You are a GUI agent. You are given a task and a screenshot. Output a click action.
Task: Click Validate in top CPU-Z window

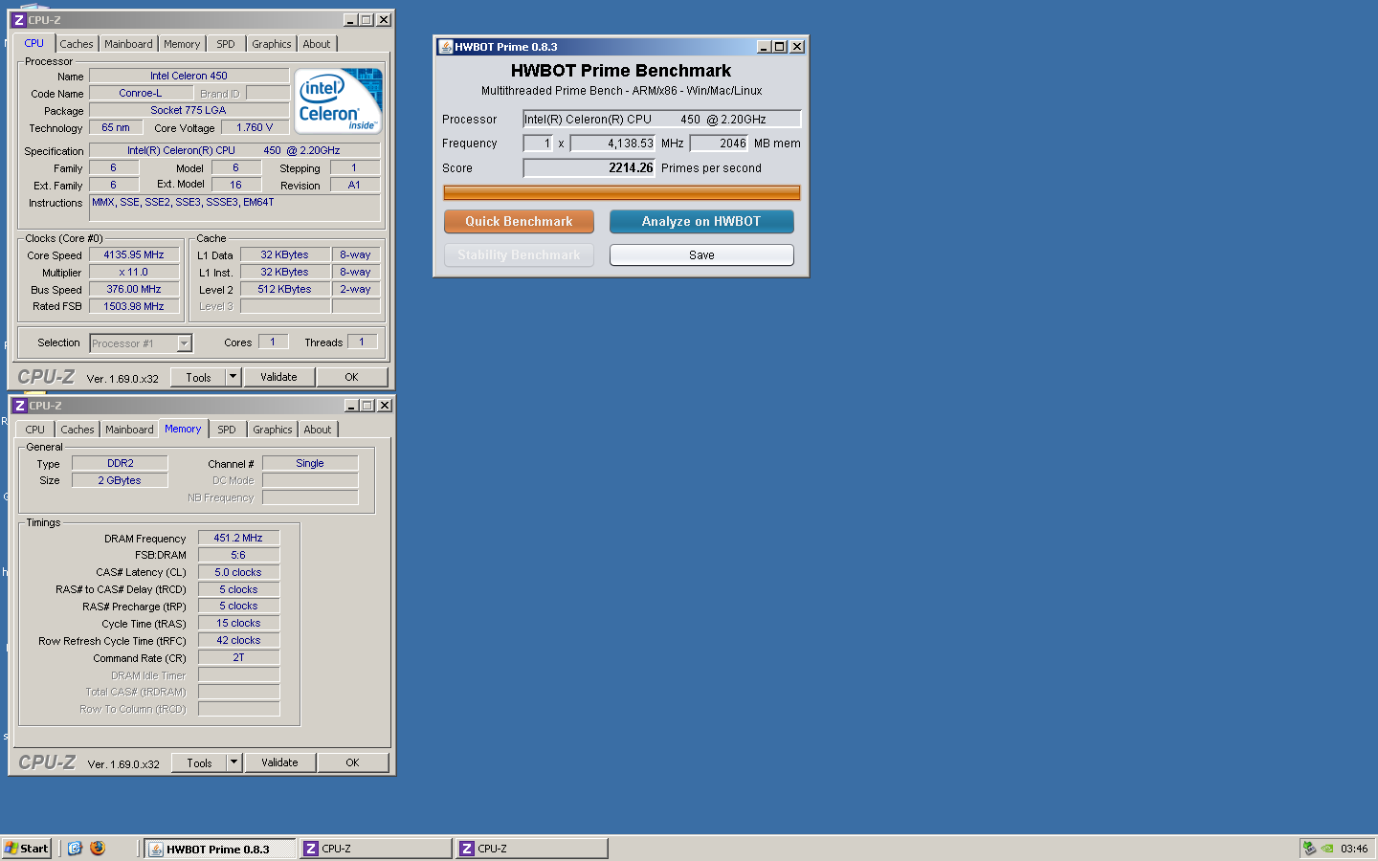click(x=278, y=377)
